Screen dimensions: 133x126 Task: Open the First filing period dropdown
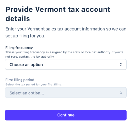[x=66, y=93]
